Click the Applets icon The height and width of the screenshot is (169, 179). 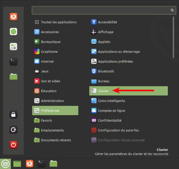pos(94,42)
